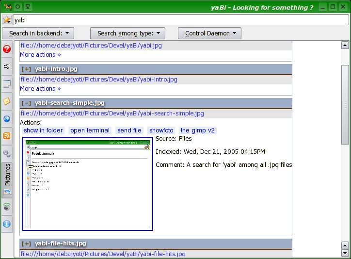Click the pin icon in title bar
Screen dimensions: 351x259
pyautogui.click(x=28, y=7)
